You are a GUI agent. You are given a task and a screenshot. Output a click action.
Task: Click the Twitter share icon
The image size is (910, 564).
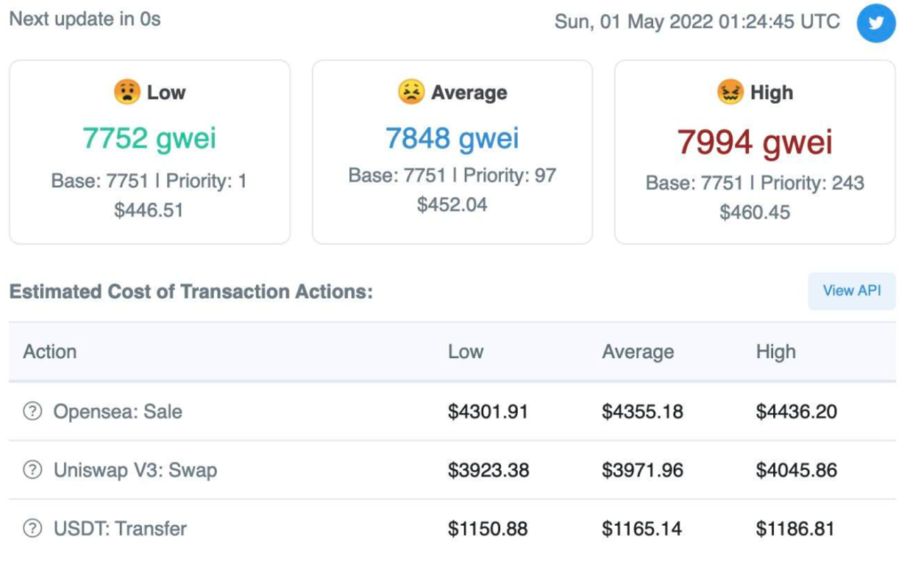[x=876, y=23]
